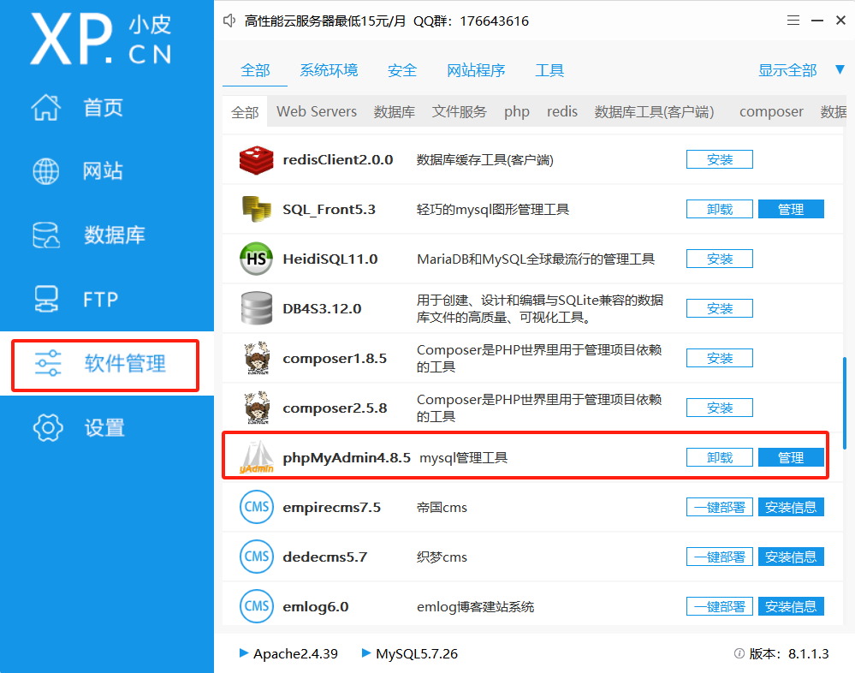Open 首页 from the sidebar
The width and height of the screenshot is (855, 673).
pos(103,107)
